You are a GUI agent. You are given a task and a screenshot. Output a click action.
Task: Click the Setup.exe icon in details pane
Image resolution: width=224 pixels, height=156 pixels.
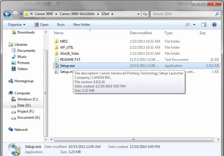tap(14, 150)
